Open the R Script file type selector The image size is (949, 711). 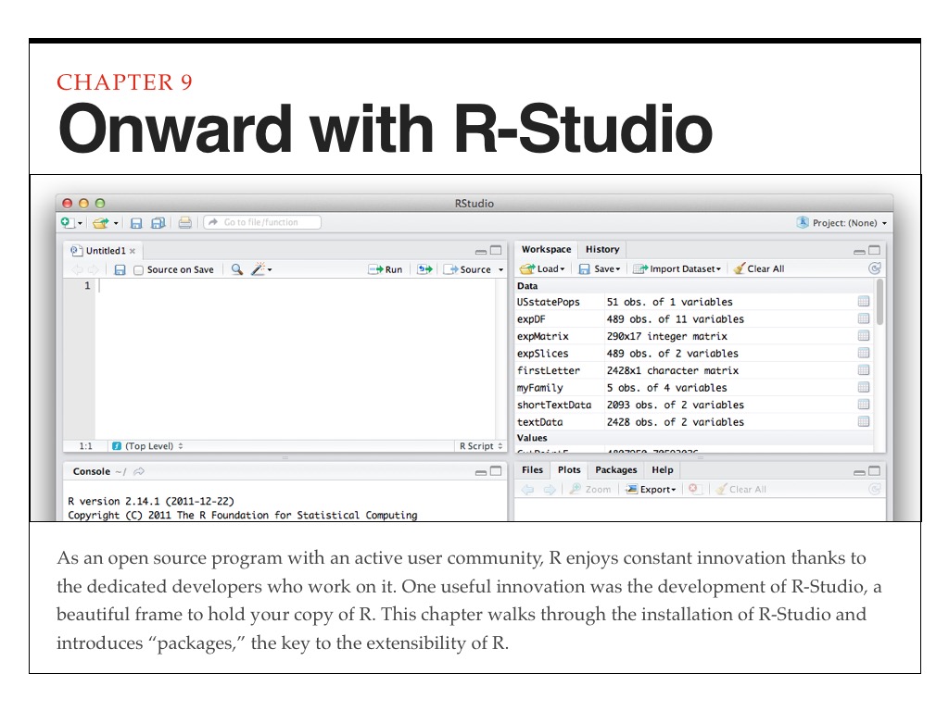coord(481,446)
